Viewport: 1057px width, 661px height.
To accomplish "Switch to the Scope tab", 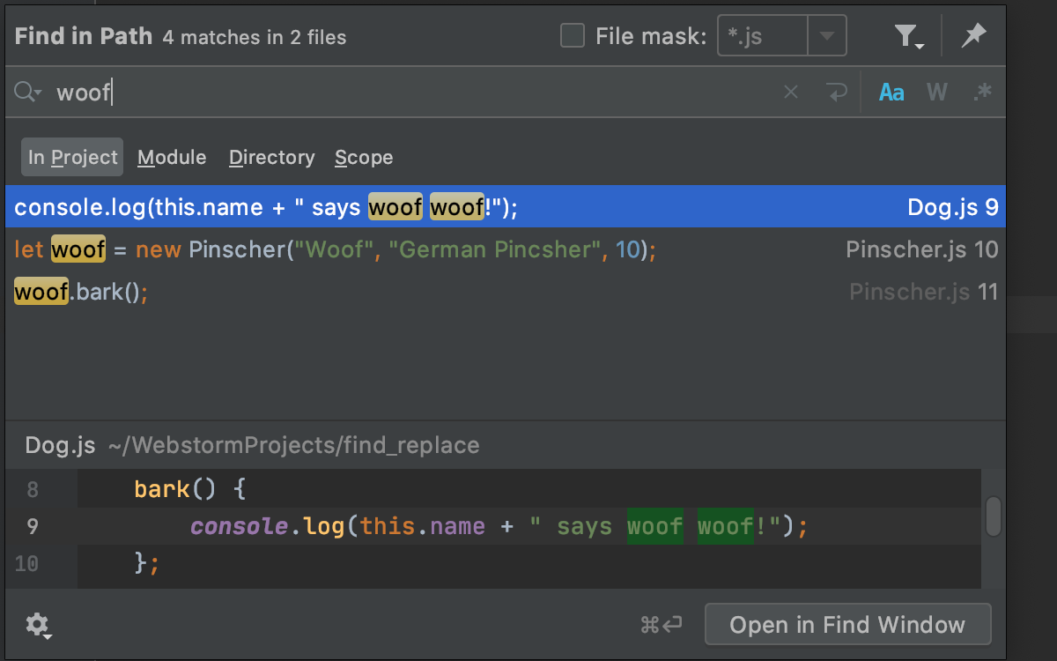I will point(364,158).
